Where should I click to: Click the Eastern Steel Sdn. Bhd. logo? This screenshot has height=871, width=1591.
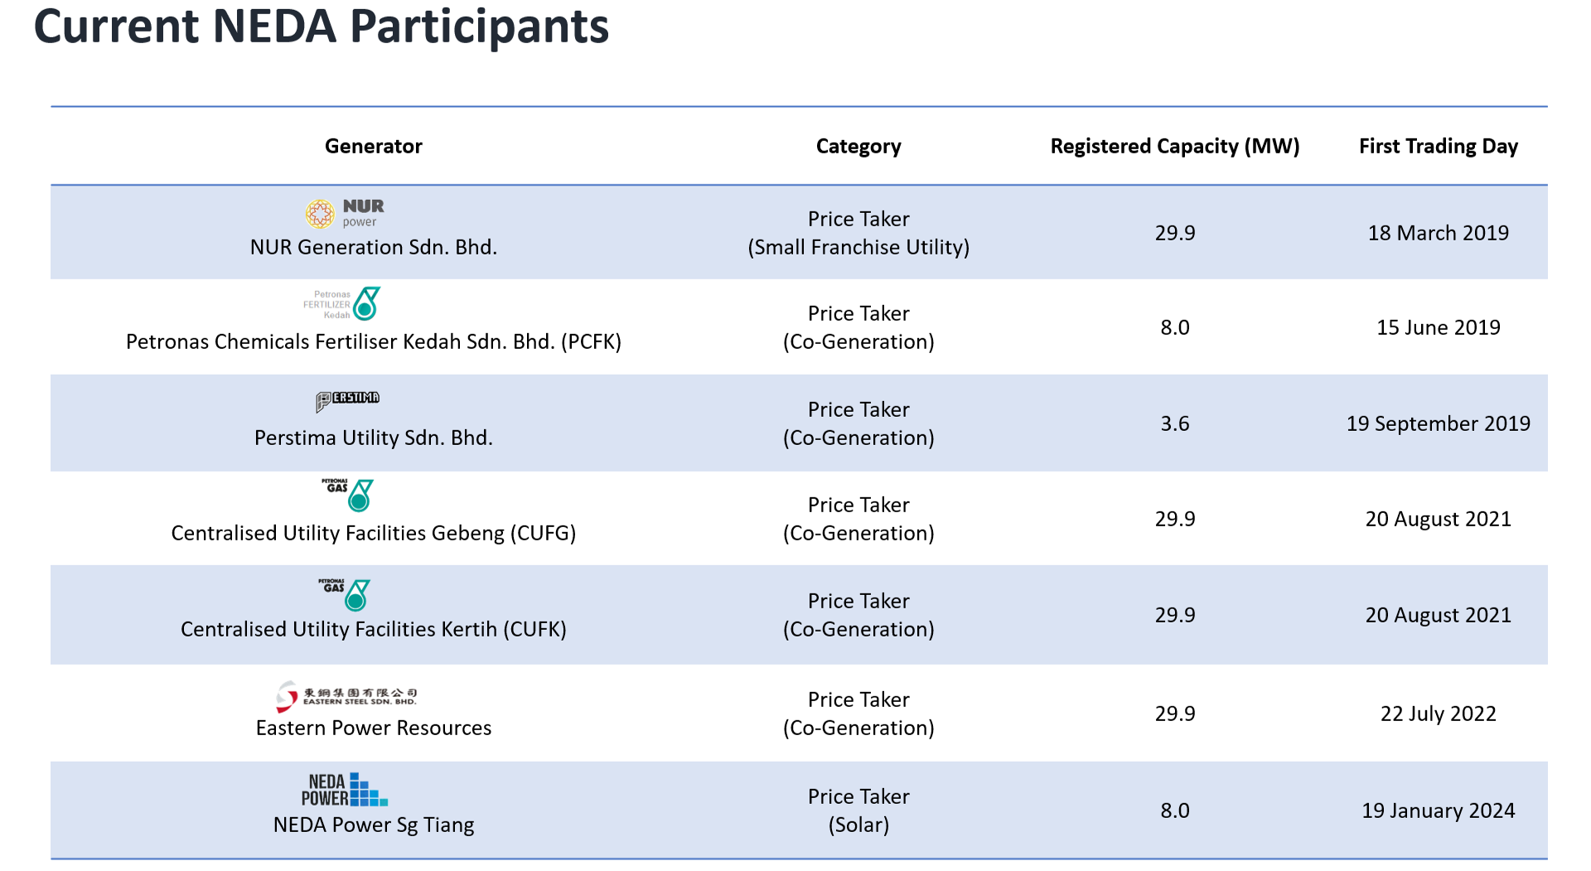point(346,696)
